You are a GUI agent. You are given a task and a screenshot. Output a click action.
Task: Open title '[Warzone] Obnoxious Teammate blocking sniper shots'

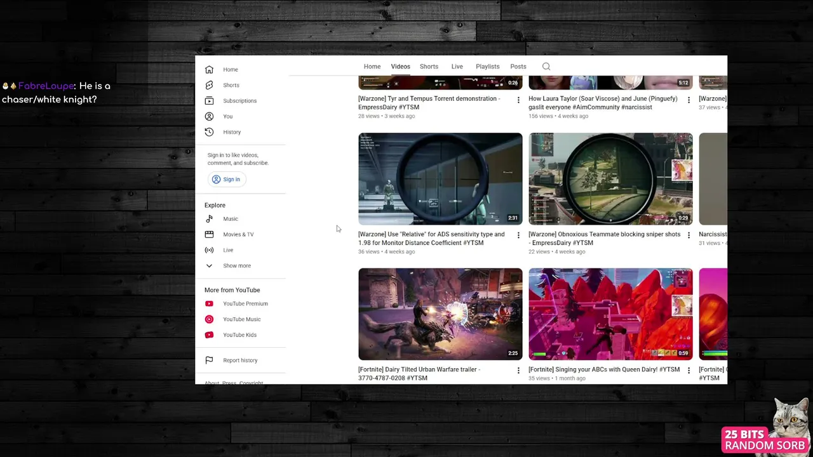(604, 239)
